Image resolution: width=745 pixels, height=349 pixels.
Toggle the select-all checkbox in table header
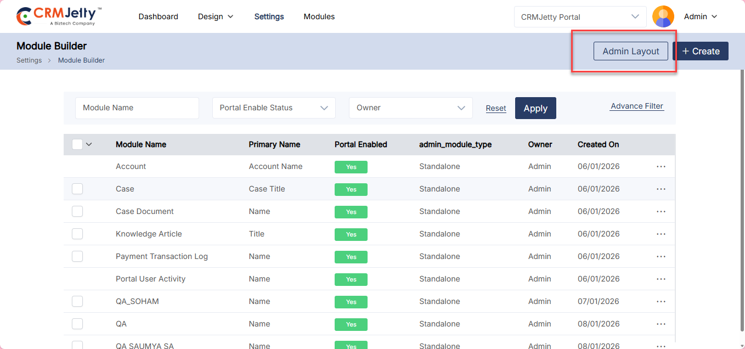tap(77, 144)
